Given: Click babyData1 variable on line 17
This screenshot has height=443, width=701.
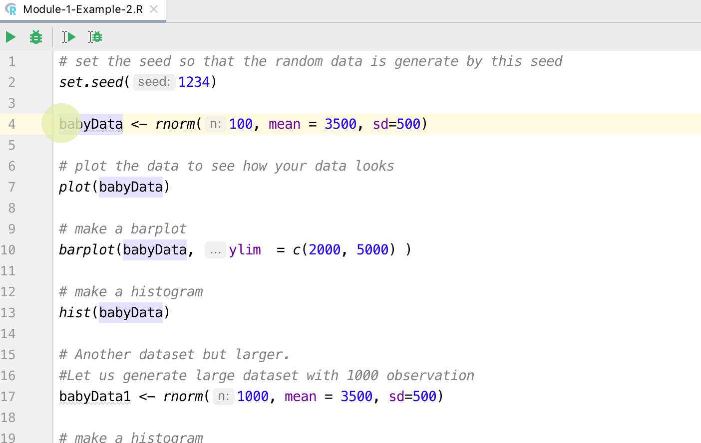Looking at the screenshot, I should point(95,397).
